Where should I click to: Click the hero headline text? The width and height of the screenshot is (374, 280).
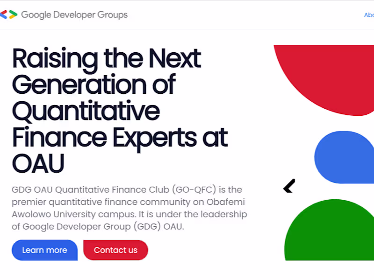coord(120,111)
